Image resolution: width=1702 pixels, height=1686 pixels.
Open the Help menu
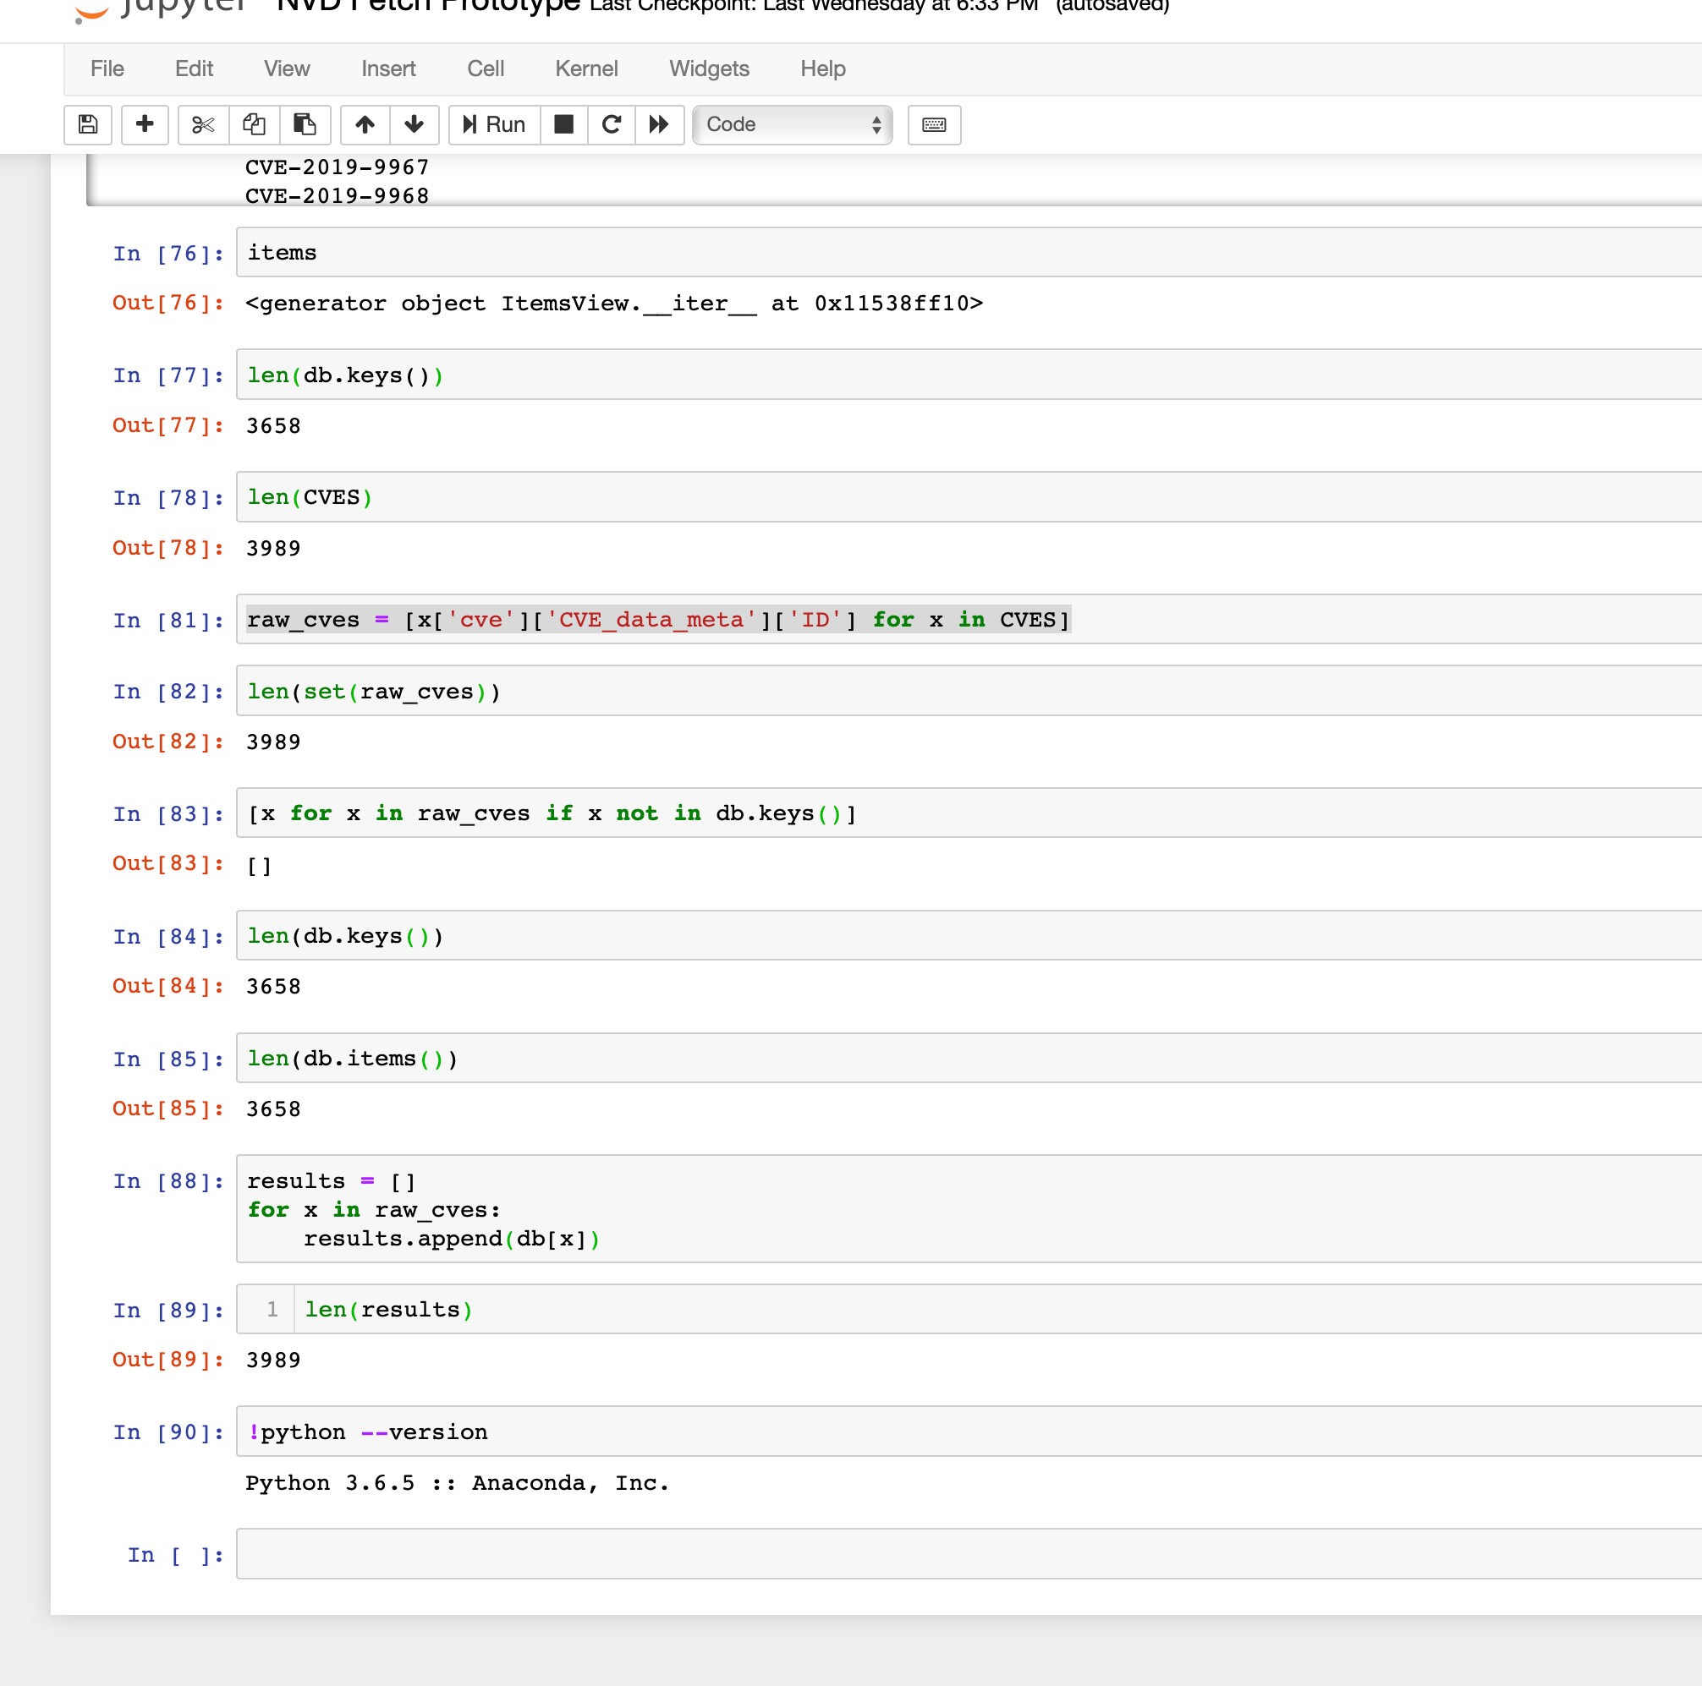point(821,68)
